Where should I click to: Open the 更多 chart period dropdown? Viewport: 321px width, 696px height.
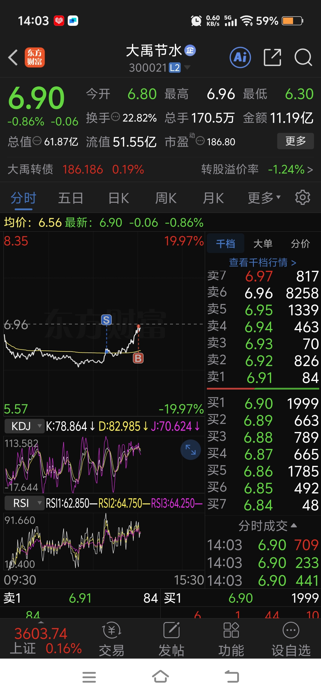264,198
